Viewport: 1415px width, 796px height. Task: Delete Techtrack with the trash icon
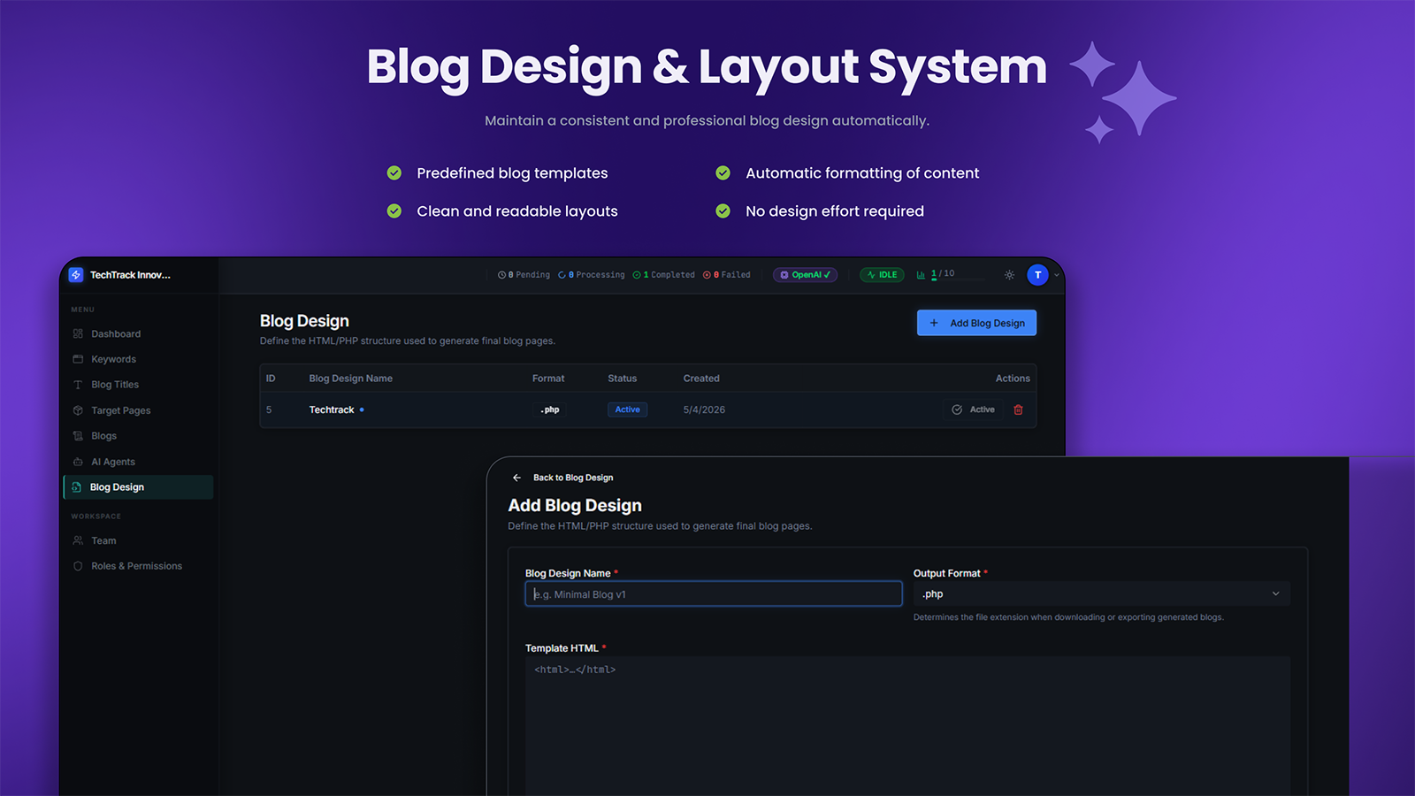tap(1018, 409)
